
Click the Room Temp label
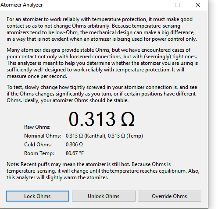pyautogui.click(x=39, y=153)
